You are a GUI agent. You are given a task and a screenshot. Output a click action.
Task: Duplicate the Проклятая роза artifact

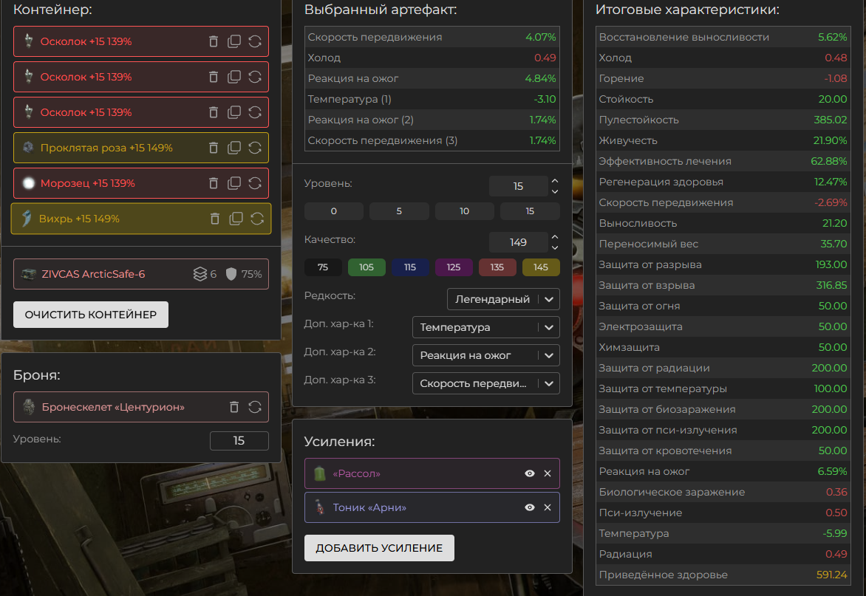click(234, 148)
